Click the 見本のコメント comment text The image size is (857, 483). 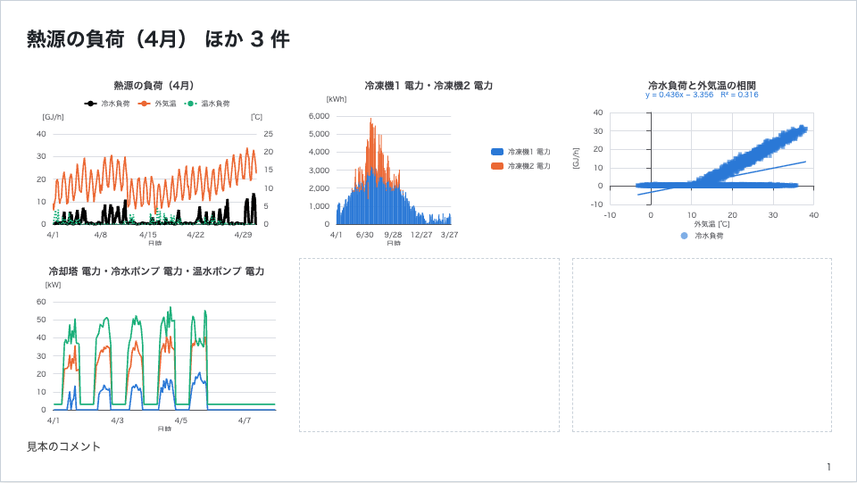(64, 446)
